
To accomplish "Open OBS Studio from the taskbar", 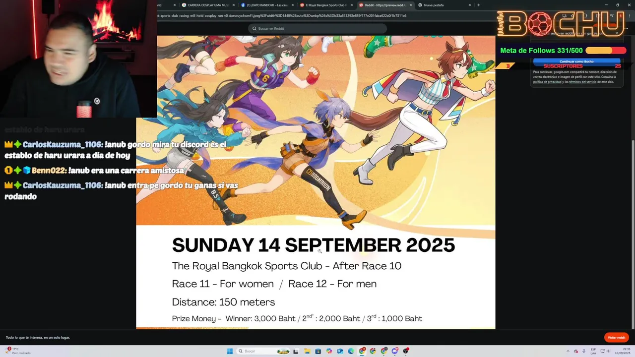I will click(x=405, y=351).
